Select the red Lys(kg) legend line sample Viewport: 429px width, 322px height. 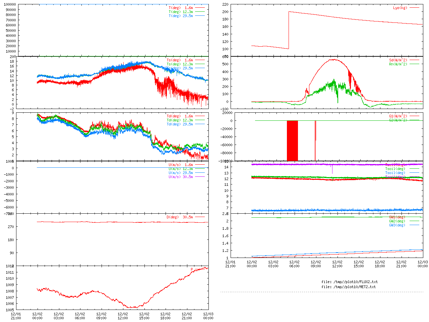pos(414,8)
